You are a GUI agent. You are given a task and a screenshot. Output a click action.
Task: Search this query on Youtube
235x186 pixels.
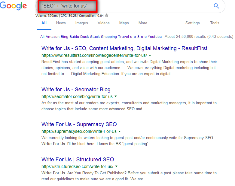point(155,37)
